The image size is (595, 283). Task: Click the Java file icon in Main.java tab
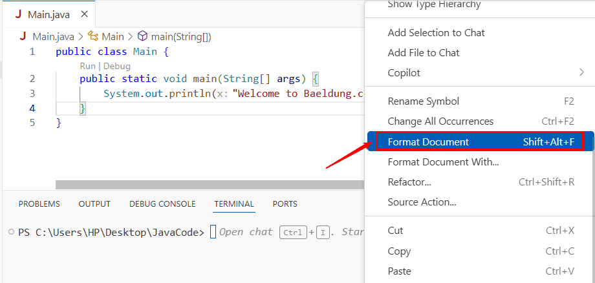(18, 14)
